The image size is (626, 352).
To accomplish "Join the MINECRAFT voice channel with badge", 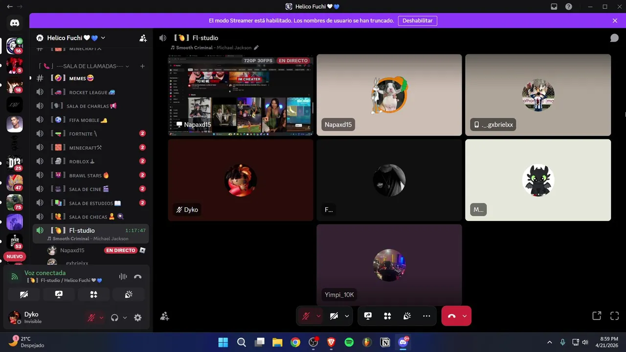I will (90, 147).
